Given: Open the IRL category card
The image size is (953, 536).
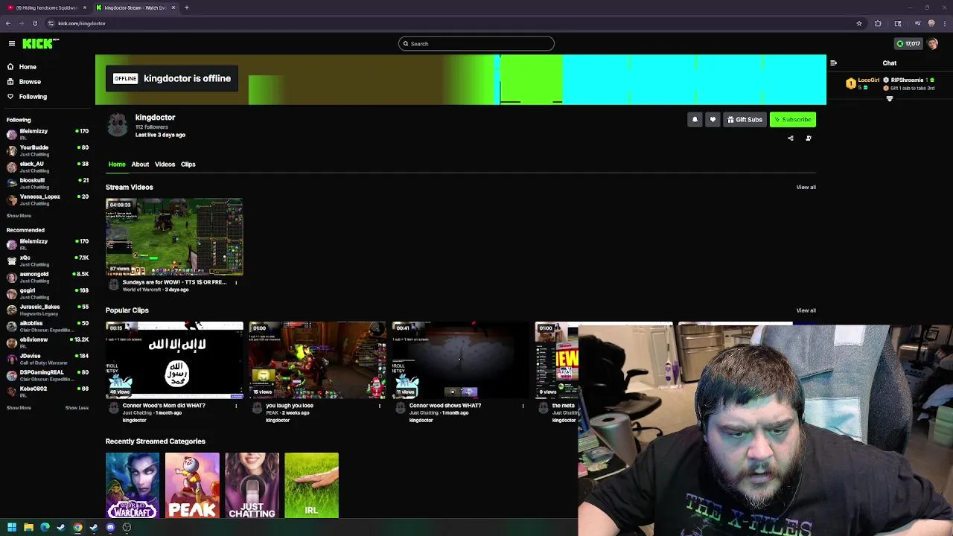Looking at the screenshot, I should click(x=311, y=485).
